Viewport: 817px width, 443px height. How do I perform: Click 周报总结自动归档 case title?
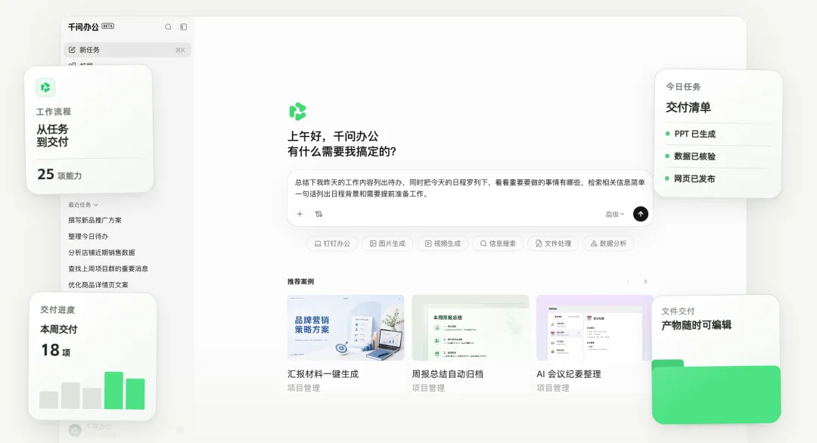(x=448, y=374)
